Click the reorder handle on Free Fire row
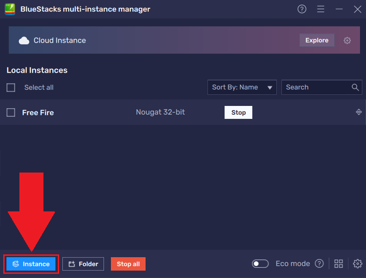 point(359,112)
